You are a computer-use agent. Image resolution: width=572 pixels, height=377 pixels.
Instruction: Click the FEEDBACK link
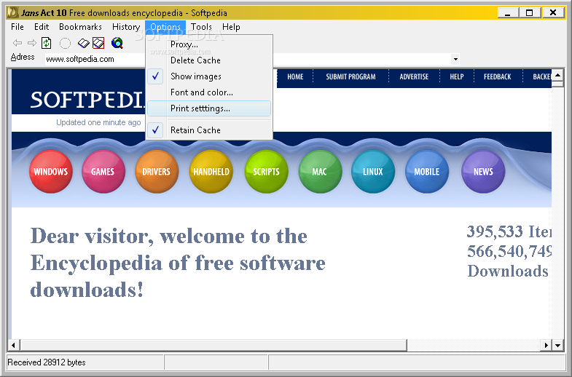[497, 77]
